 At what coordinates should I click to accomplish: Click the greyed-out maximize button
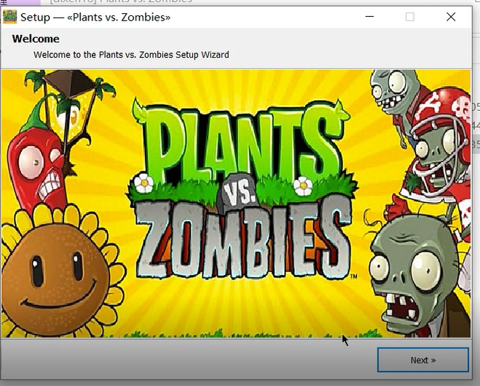[410, 17]
